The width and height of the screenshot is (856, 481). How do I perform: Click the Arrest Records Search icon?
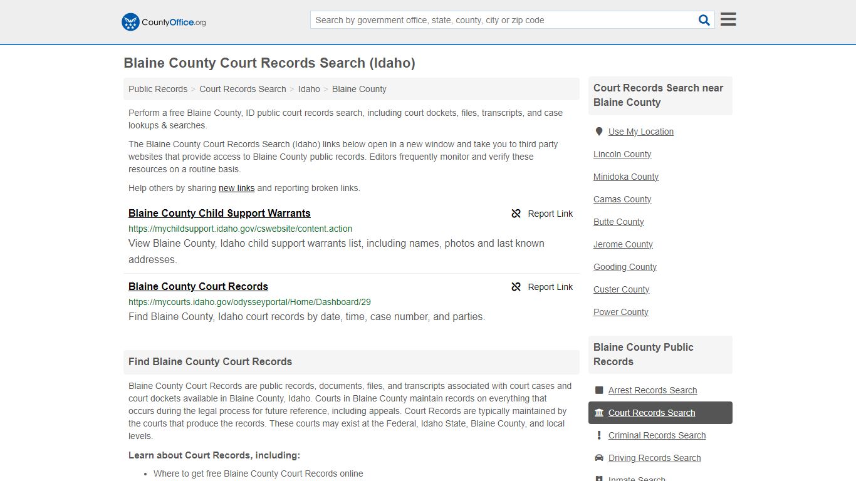click(599, 390)
